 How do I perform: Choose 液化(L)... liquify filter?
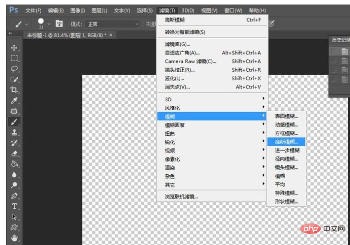coord(212,78)
